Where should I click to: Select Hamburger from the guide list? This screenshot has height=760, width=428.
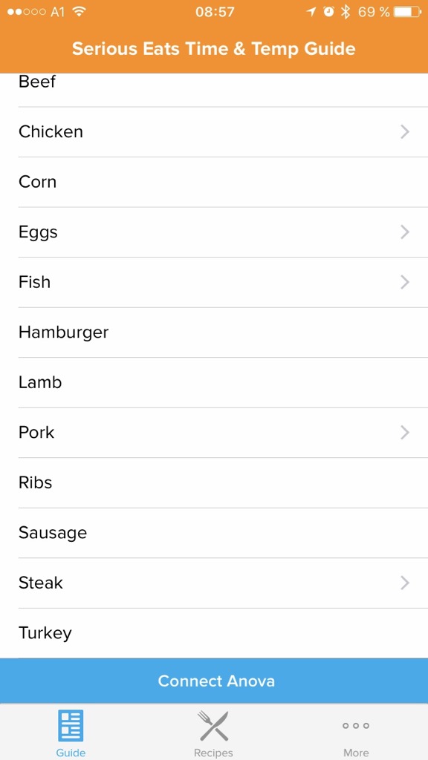click(x=214, y=332)
